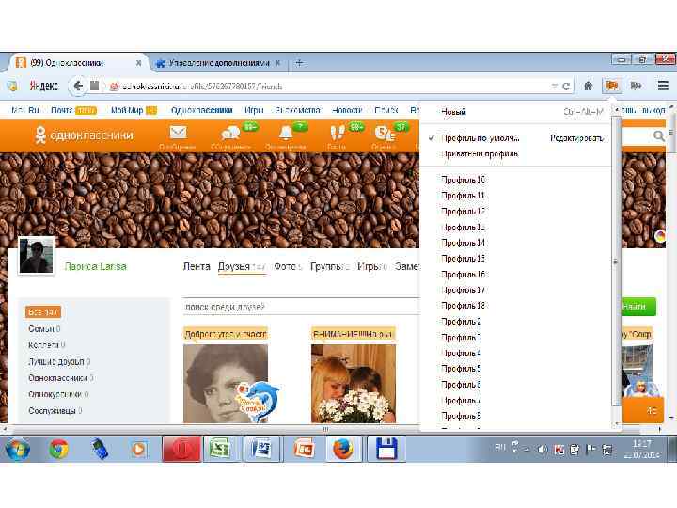Open friend photo with white flowers
The height and width of the screenshot is (508, 677).
(x=354, y=383)
